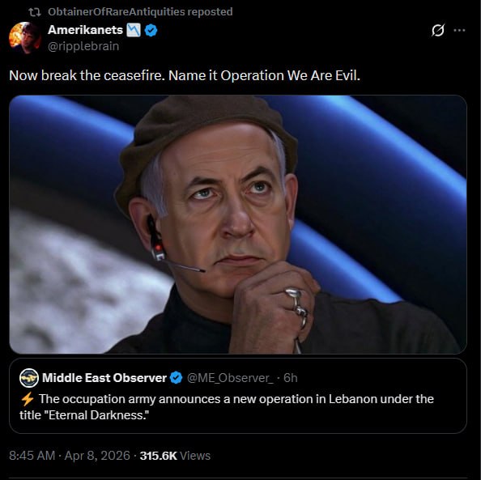Screen dimensions: 481x480
Task: Click the chart-down emoji beside Amerikanets
Action: [x=134, y=30]
